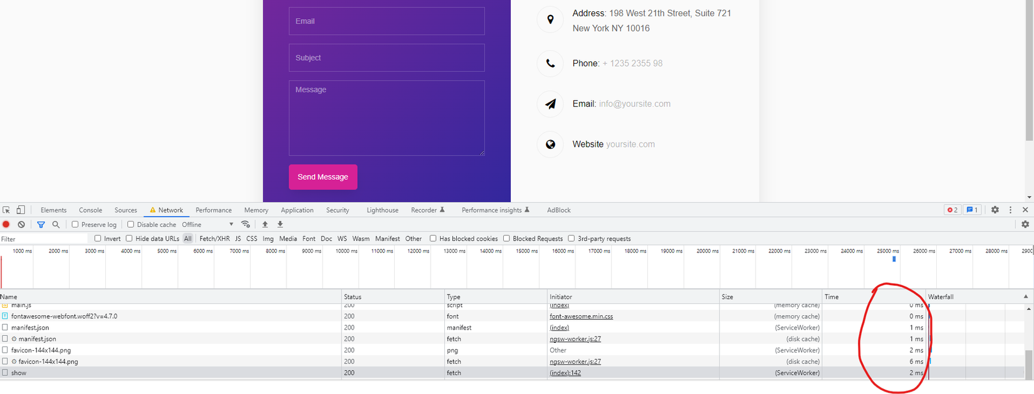Click the page vertical scrollbar thumb
This screenshot has height=394, width=1034.
click(1029, 70)
